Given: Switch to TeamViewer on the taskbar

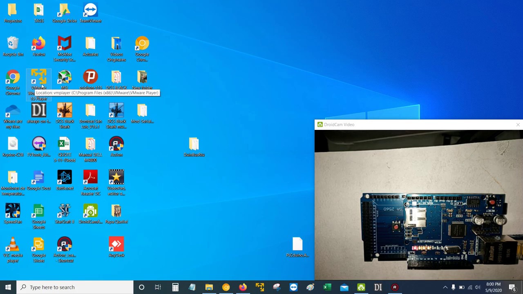Looking at the screenshot, I should tap(293, 287).
